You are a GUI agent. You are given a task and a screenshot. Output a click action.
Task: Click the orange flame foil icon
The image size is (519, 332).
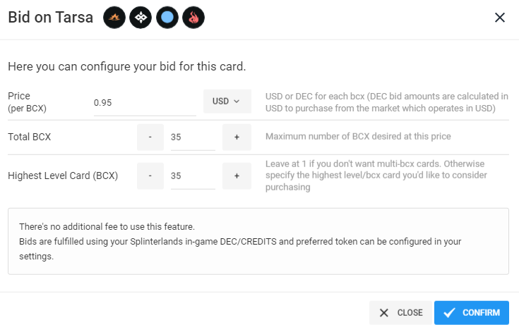(x=114, y=18)
